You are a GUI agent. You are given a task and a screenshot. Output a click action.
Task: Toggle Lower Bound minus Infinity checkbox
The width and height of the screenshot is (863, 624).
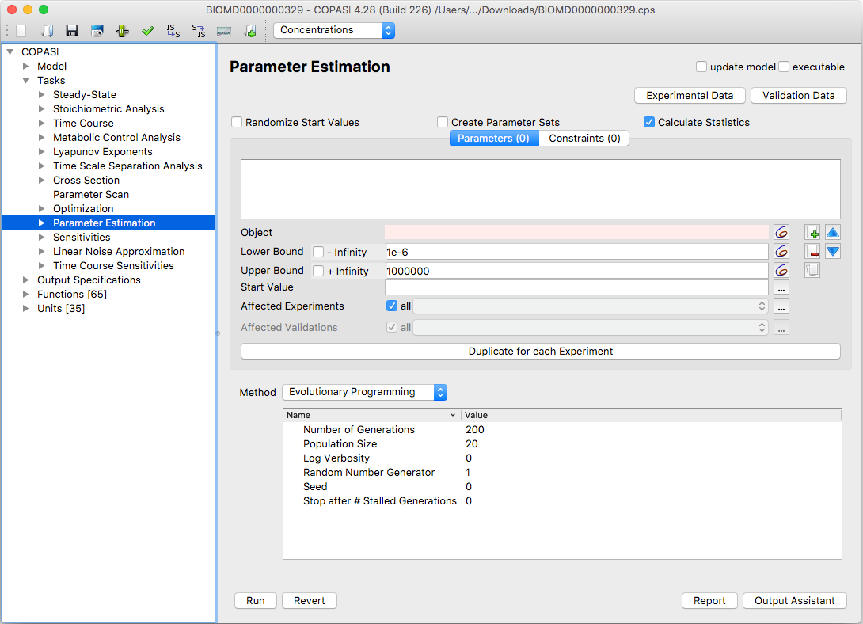coord(318,252)
